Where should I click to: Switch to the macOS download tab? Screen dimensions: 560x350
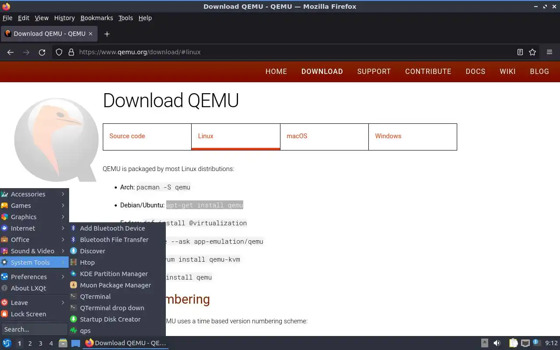(324, 136)
